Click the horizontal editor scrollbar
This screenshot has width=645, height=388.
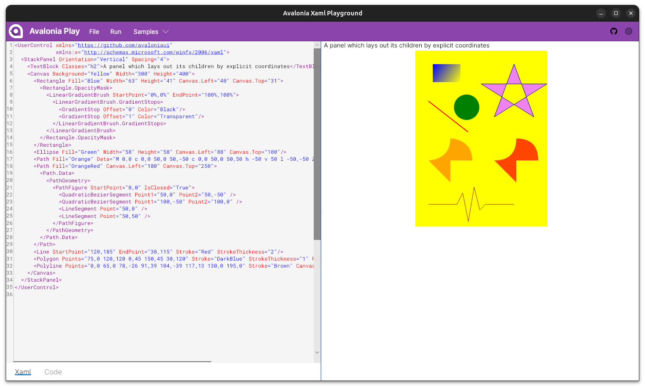[x=112, y=362]
